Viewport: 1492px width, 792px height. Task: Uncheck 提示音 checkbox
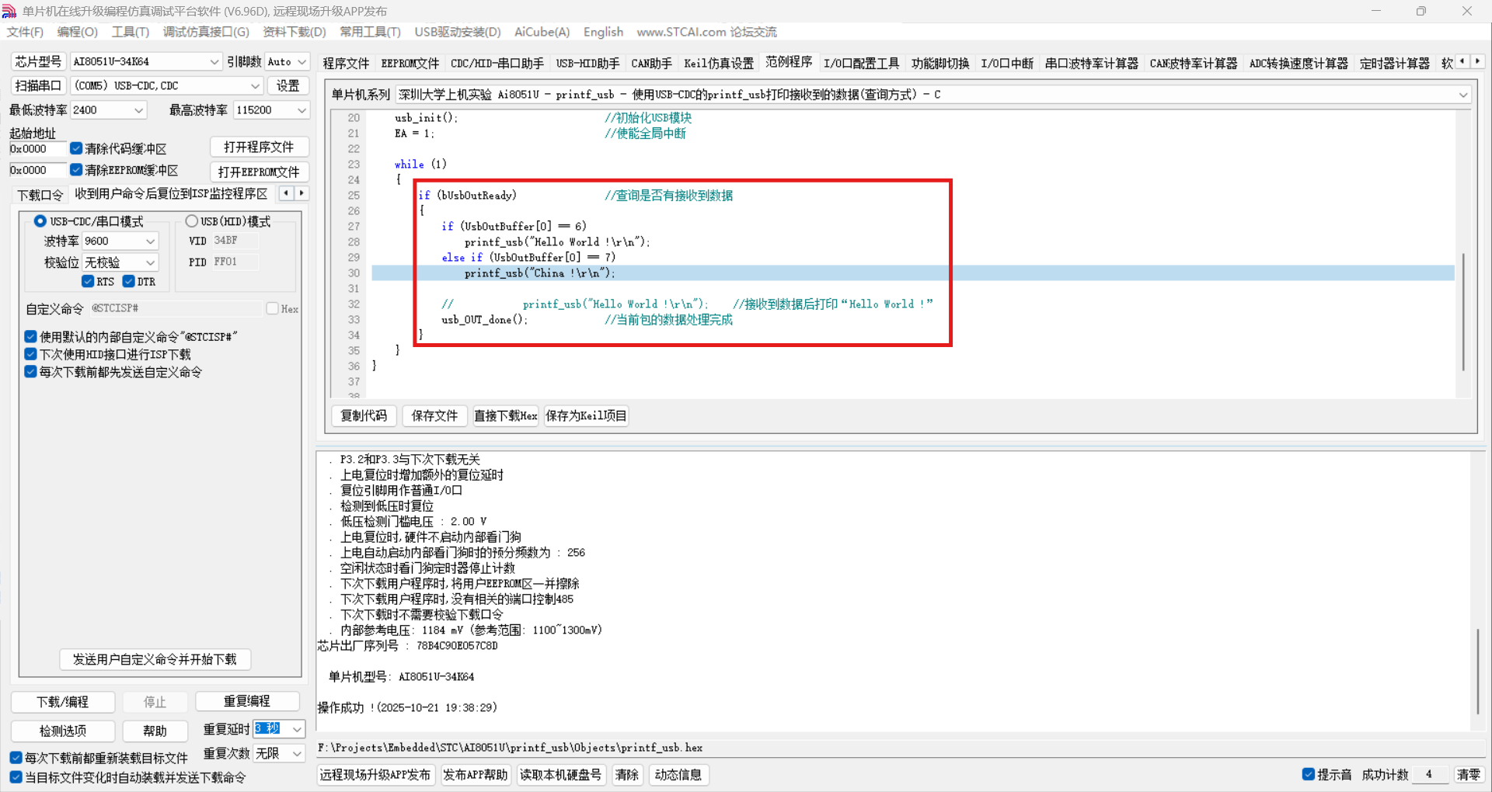(x=1309, y=774)
